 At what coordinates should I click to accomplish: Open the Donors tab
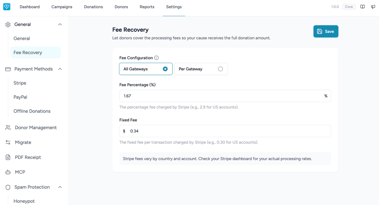pos(121,7)
